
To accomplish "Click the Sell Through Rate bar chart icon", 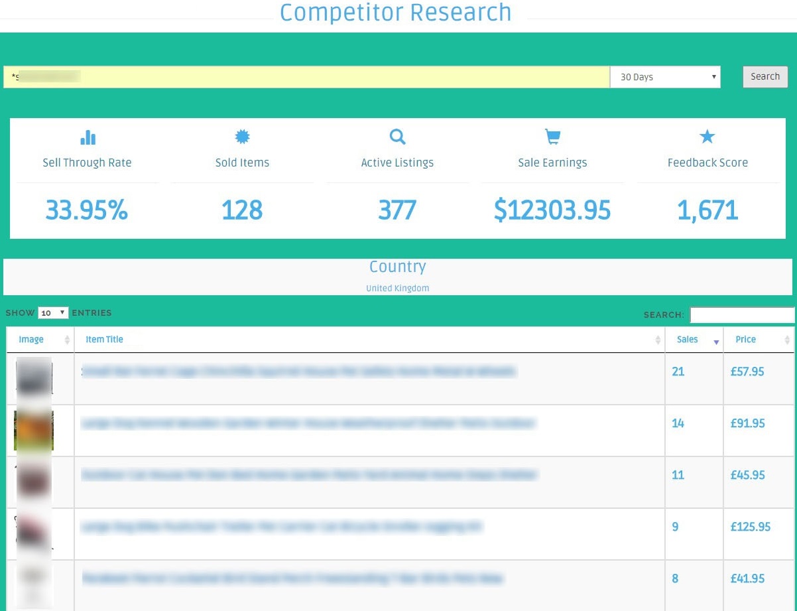I will coord(88,137).
